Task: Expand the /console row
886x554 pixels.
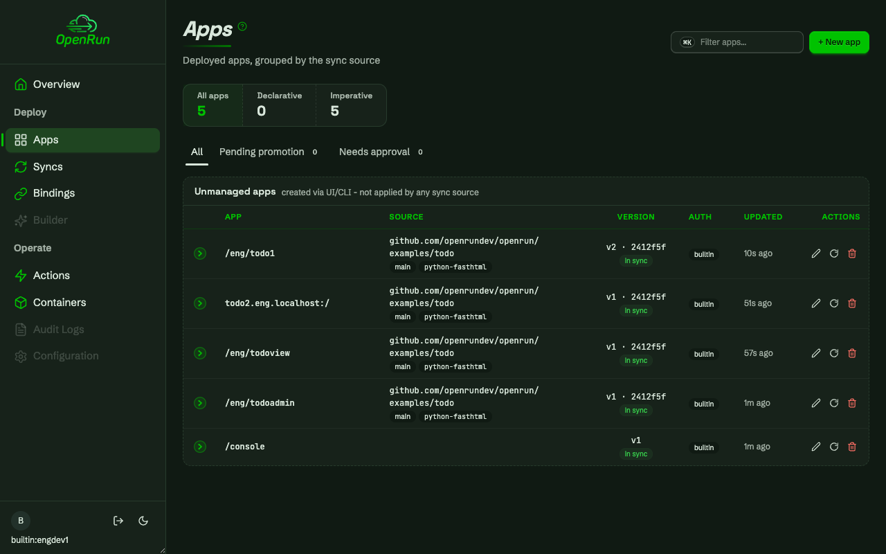Action: click(200, 447)
